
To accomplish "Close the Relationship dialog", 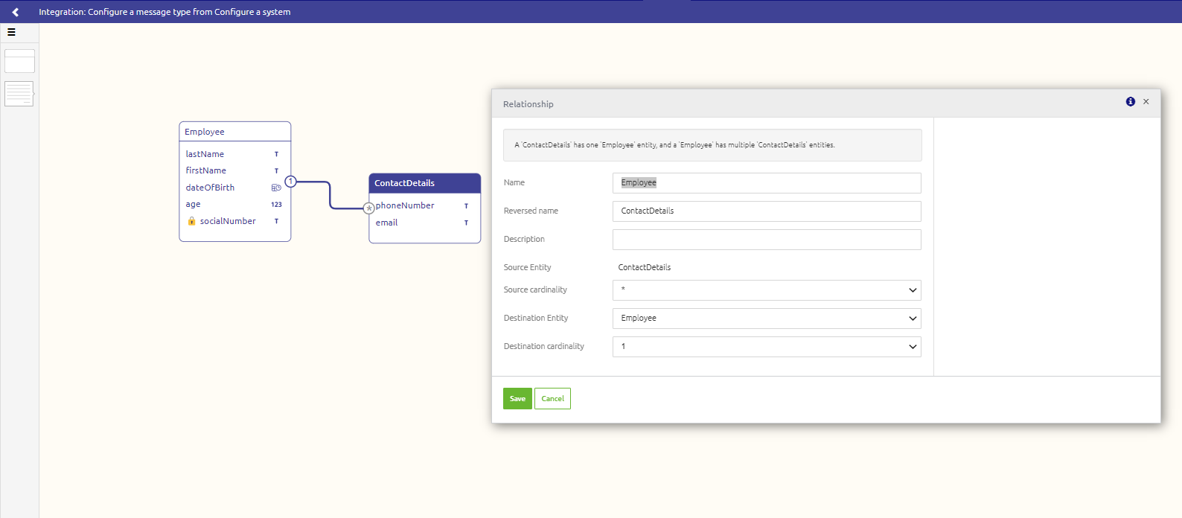I will tap(1146, 102).
